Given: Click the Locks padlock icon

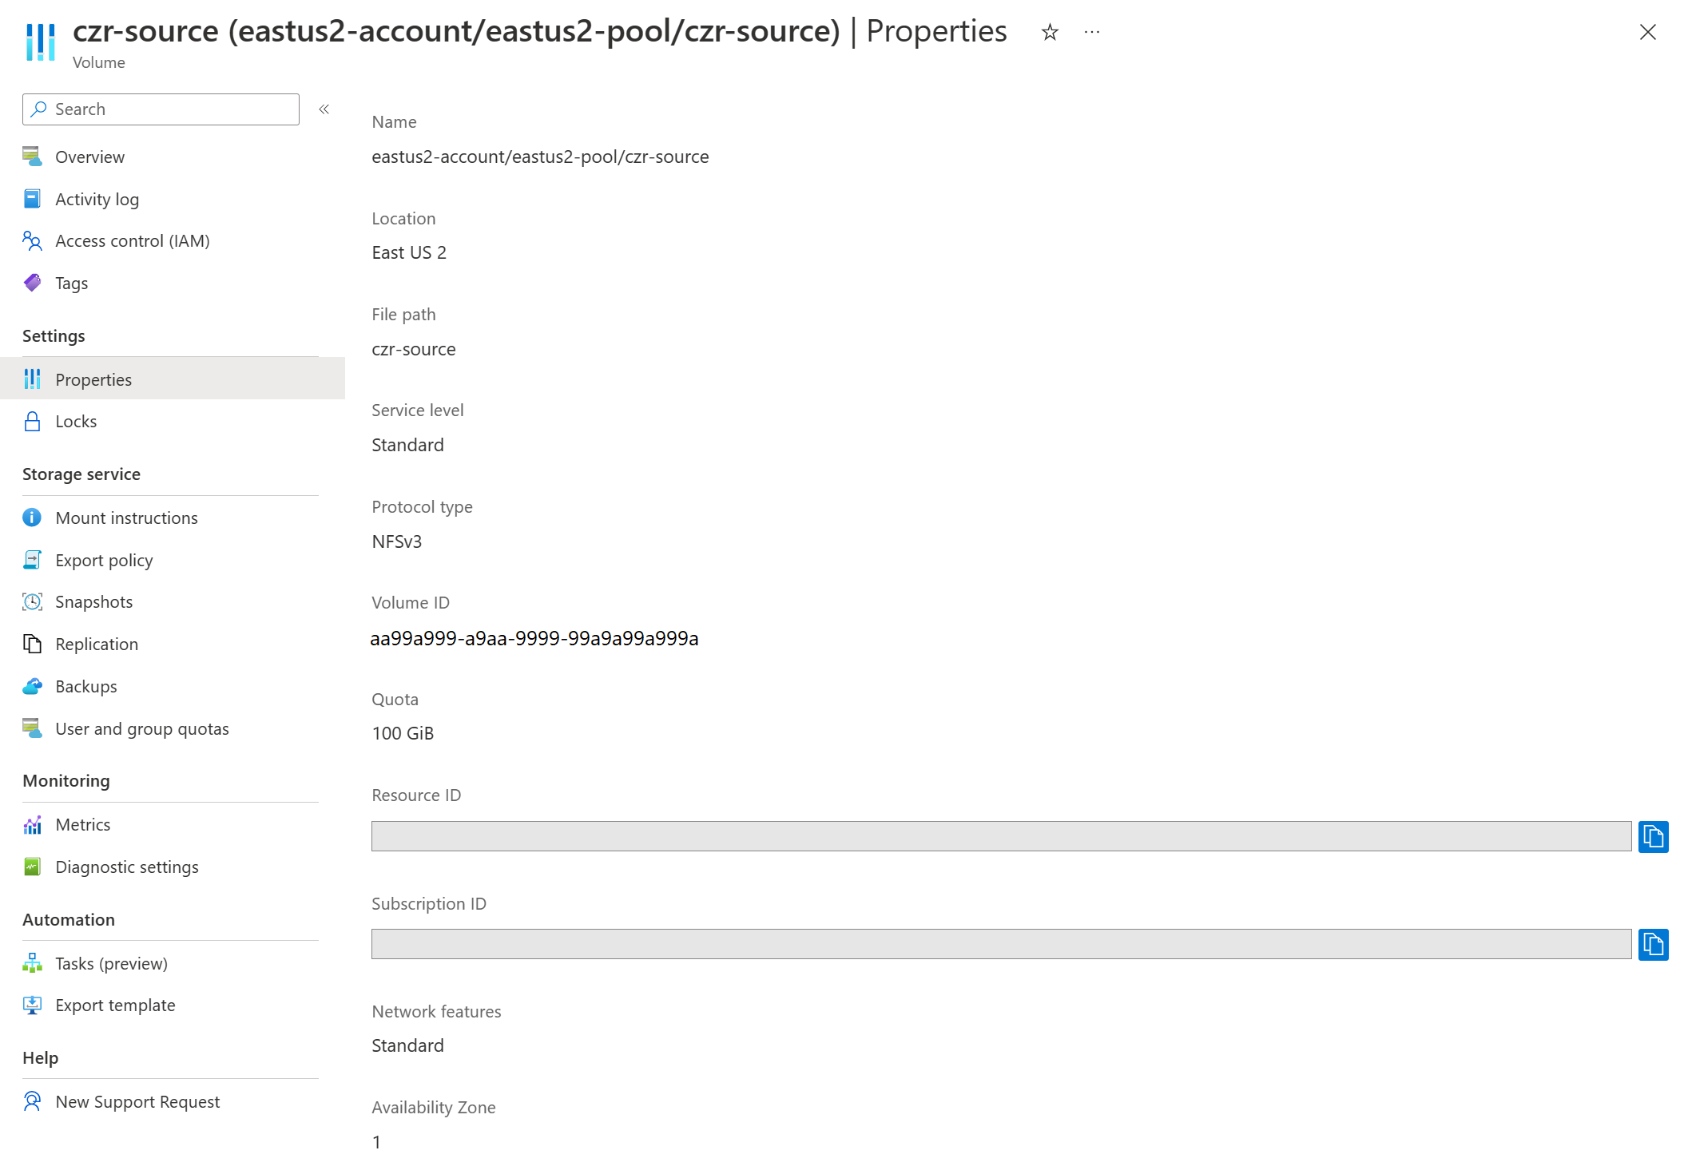Looking at the screenshot, I should [32, 422].
